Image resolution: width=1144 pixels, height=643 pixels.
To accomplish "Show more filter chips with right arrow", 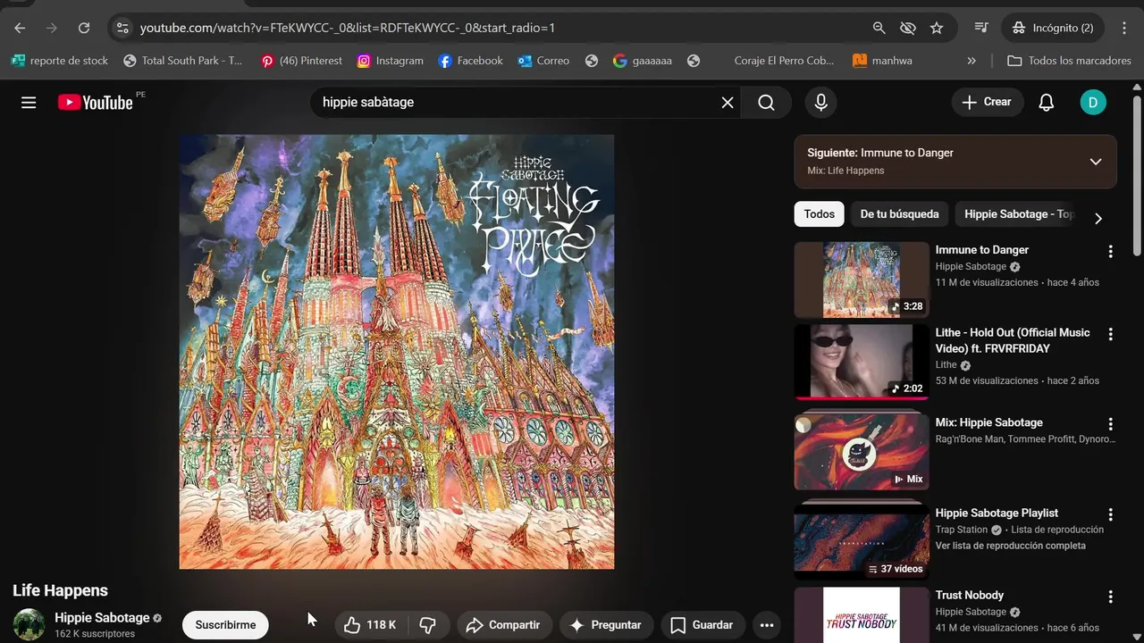I will tap(1098, 219).
